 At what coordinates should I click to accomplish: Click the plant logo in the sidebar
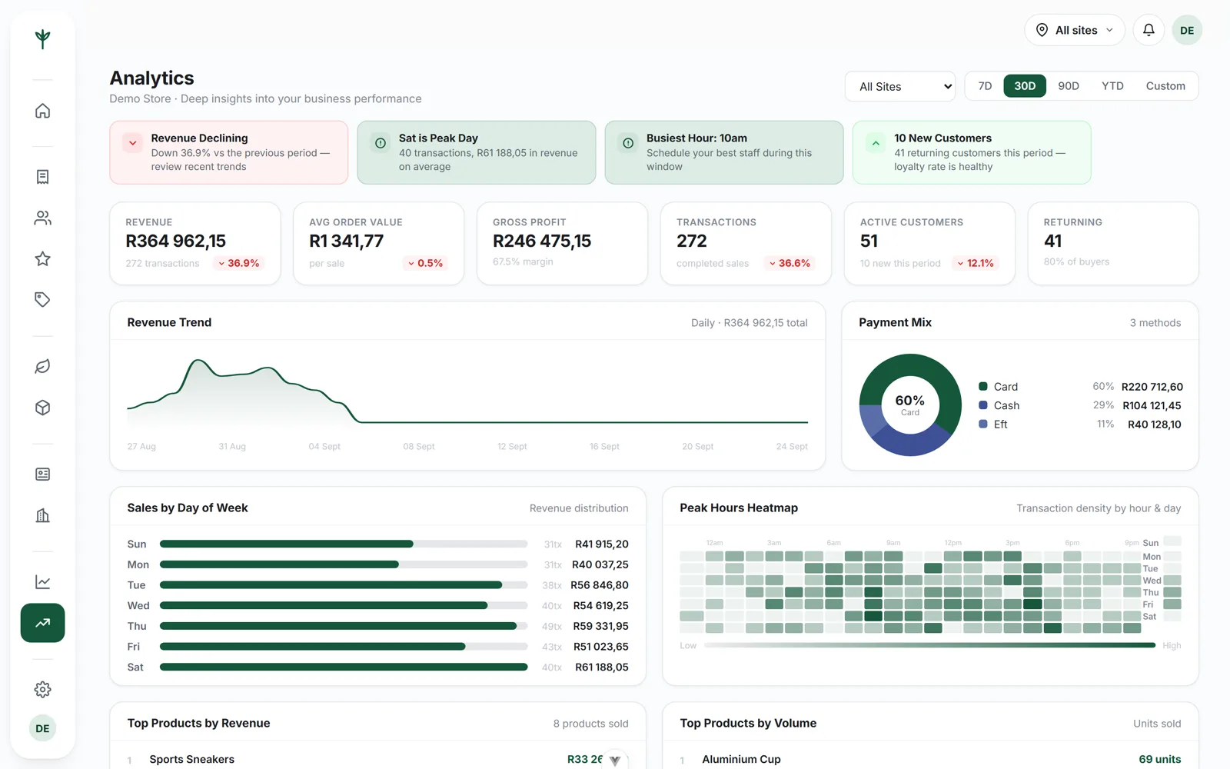[43, 38]
